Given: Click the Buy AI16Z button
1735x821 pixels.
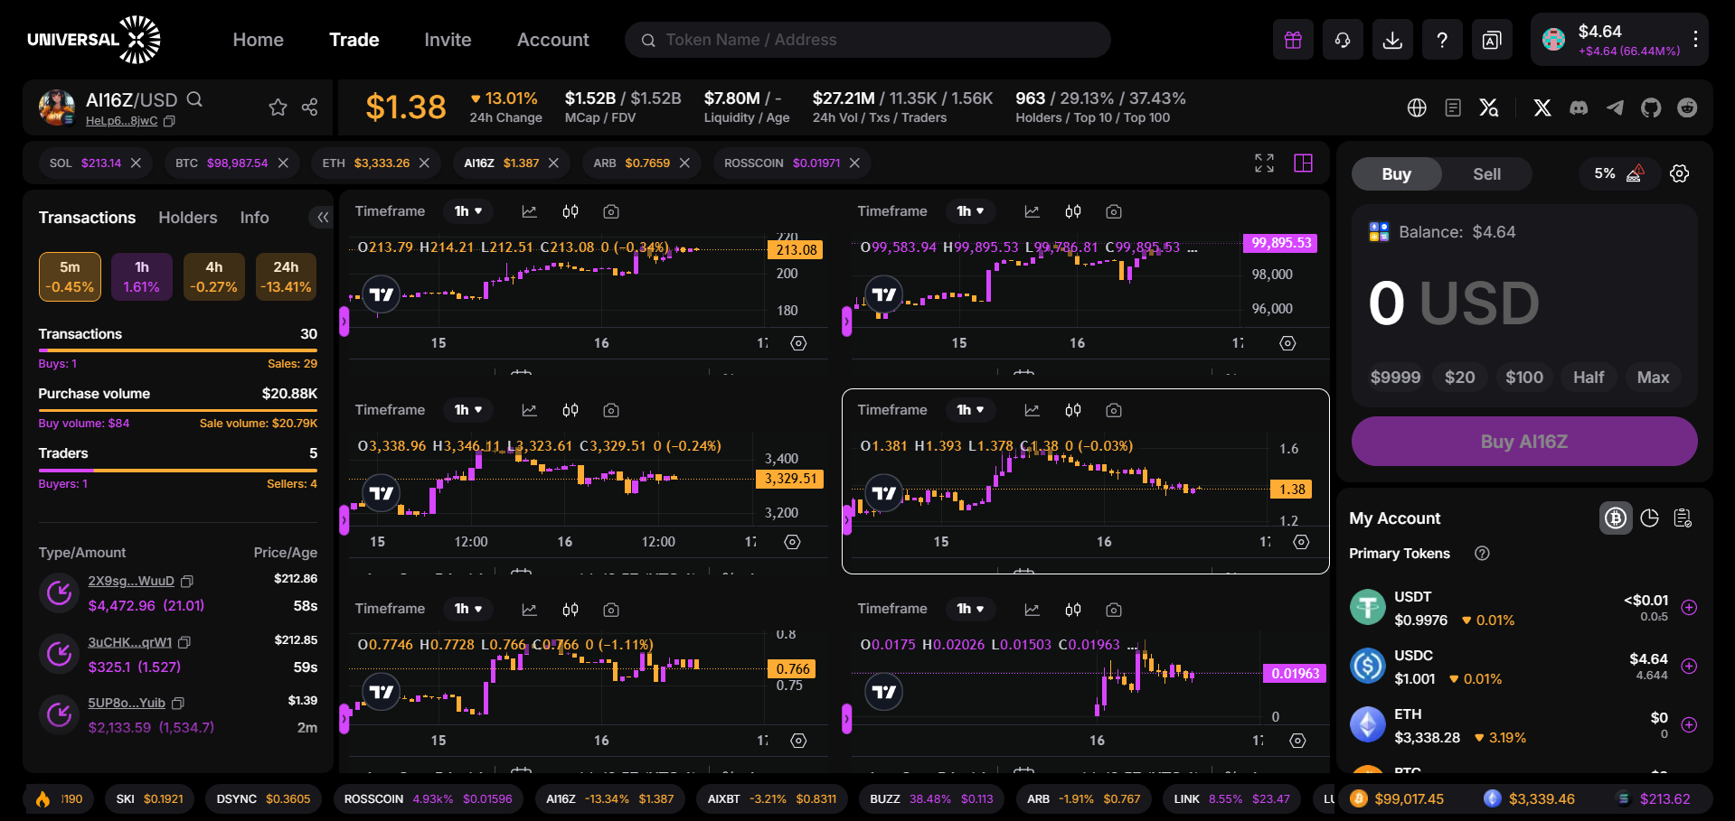Looking at the screenshot, I should point(1523,442).
